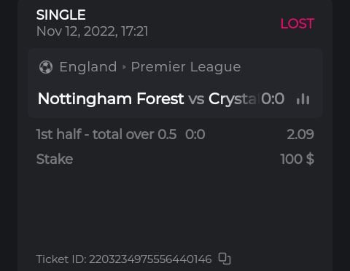Viewport: 350px width, 271px height.
Task: Click the vs text between teams
Action: [196, 100]
